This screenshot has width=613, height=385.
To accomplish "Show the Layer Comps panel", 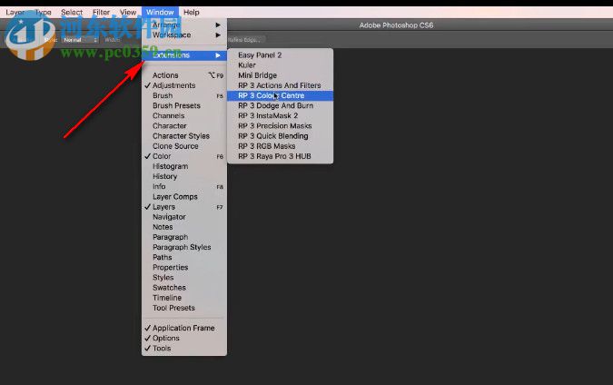I will (x=184, y=197).
